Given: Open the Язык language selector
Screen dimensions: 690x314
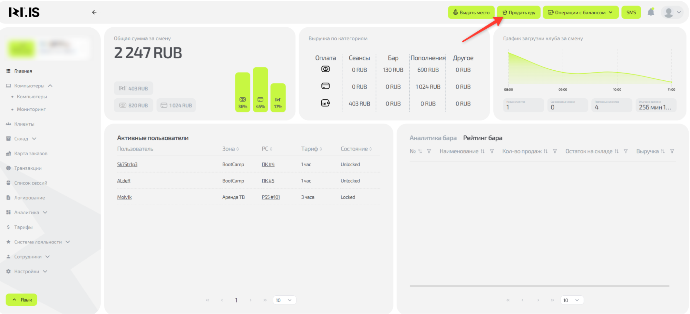Looking at the screenshot, I should 22,300.
